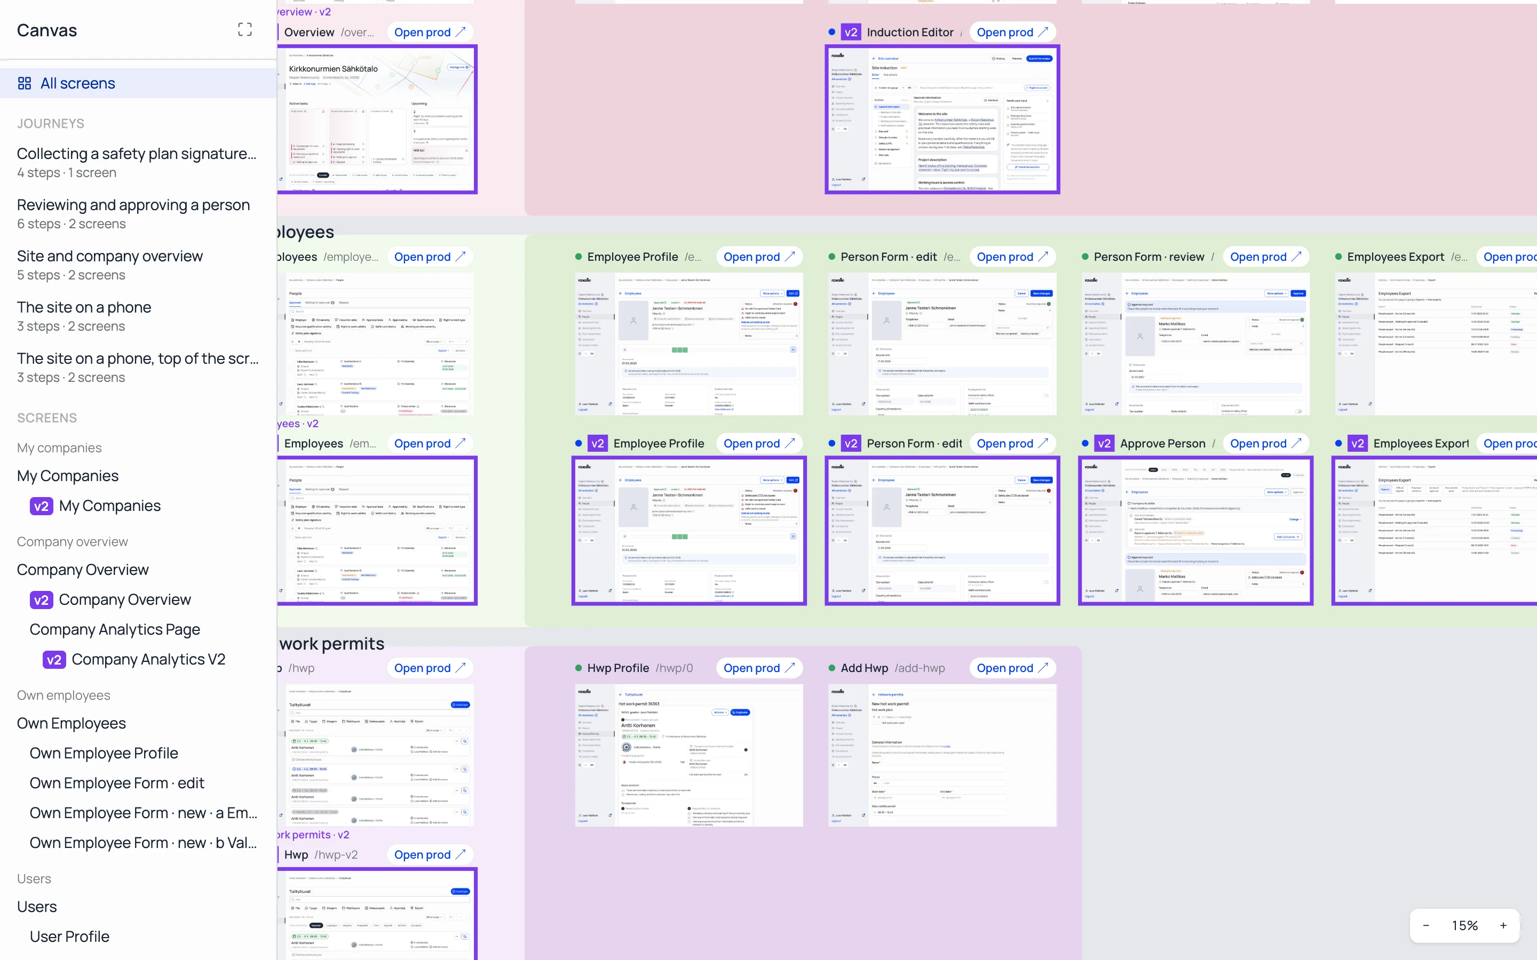Open the v2 Approve Person thumbnail

point(1195,531)
